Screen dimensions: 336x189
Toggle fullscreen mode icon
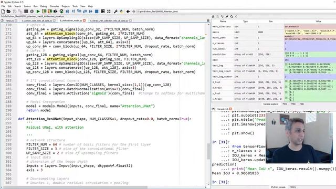coord(109,12)
